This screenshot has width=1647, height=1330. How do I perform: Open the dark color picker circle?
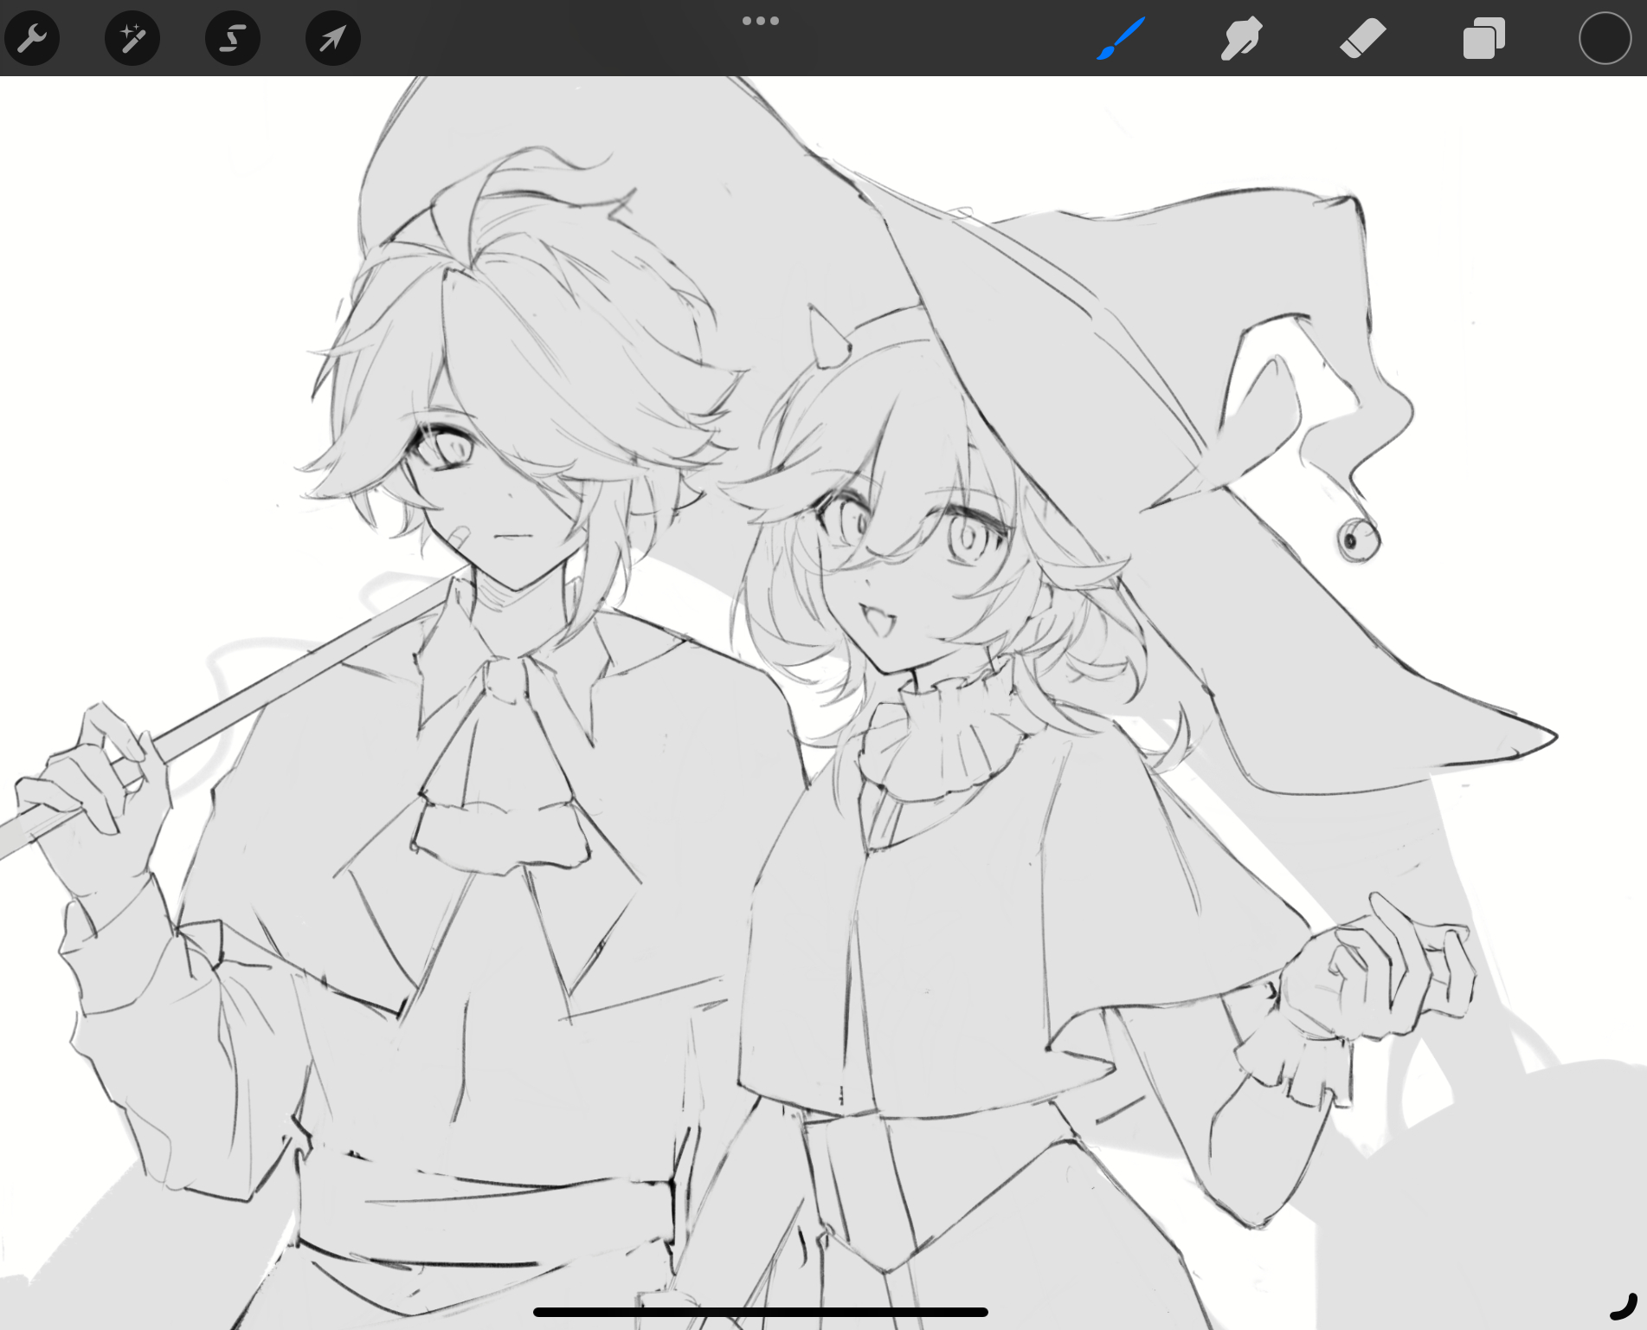(x=1605, y=39)
